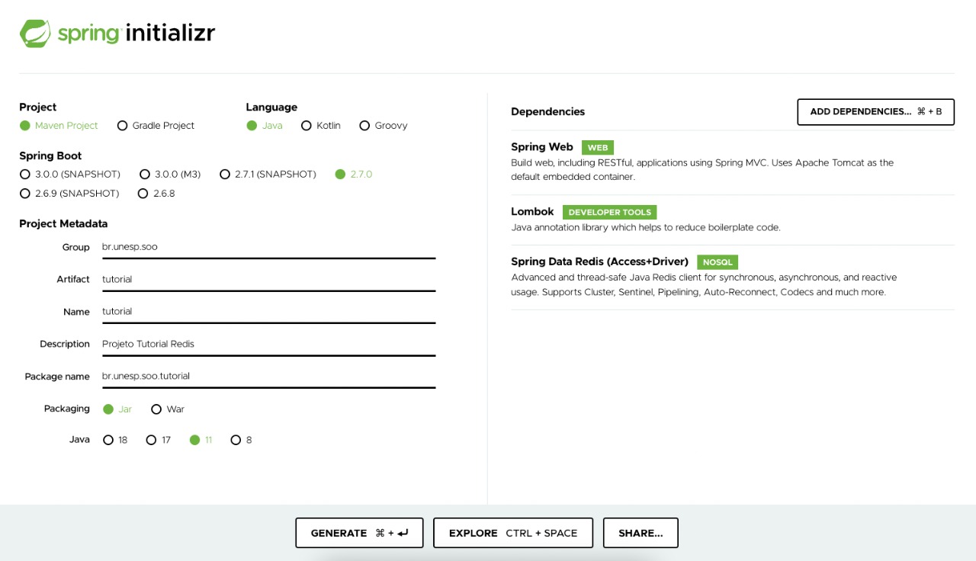Focus the Artifact input field
This screenshot has width=976, height=561.
268,279
